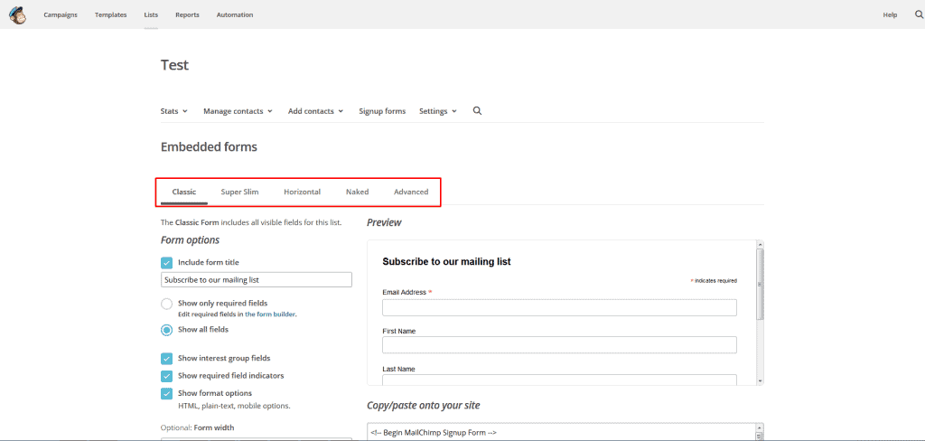Click the Preview heading
Screen dimensions: 925x441
[384, 222]
